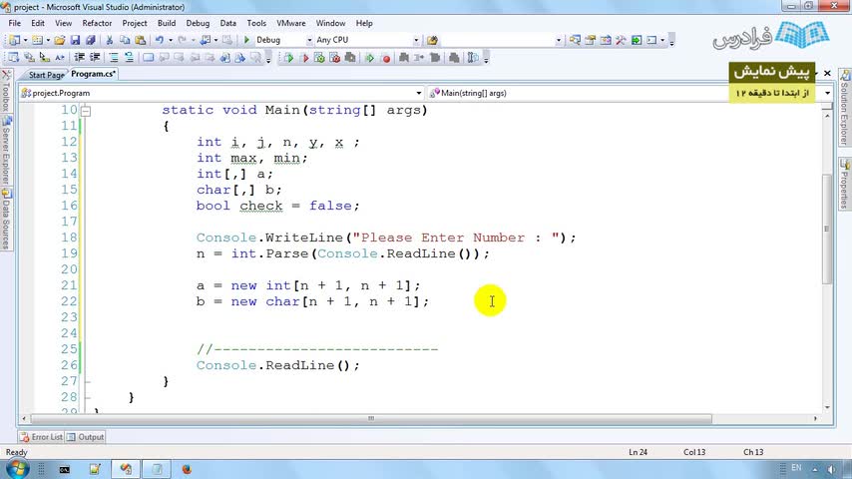Open the Solution Explorer side tab

844,108
